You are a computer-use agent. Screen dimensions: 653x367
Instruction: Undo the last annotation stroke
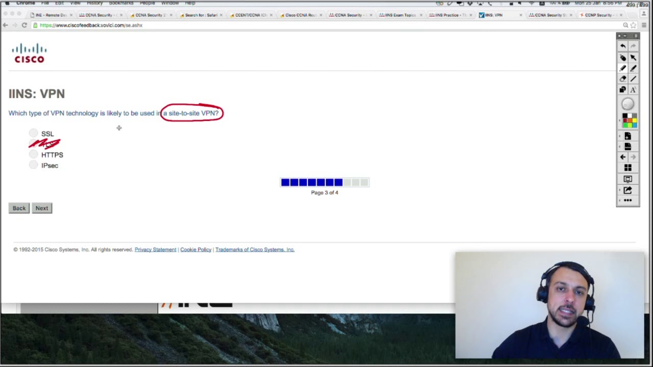(623, 46)
